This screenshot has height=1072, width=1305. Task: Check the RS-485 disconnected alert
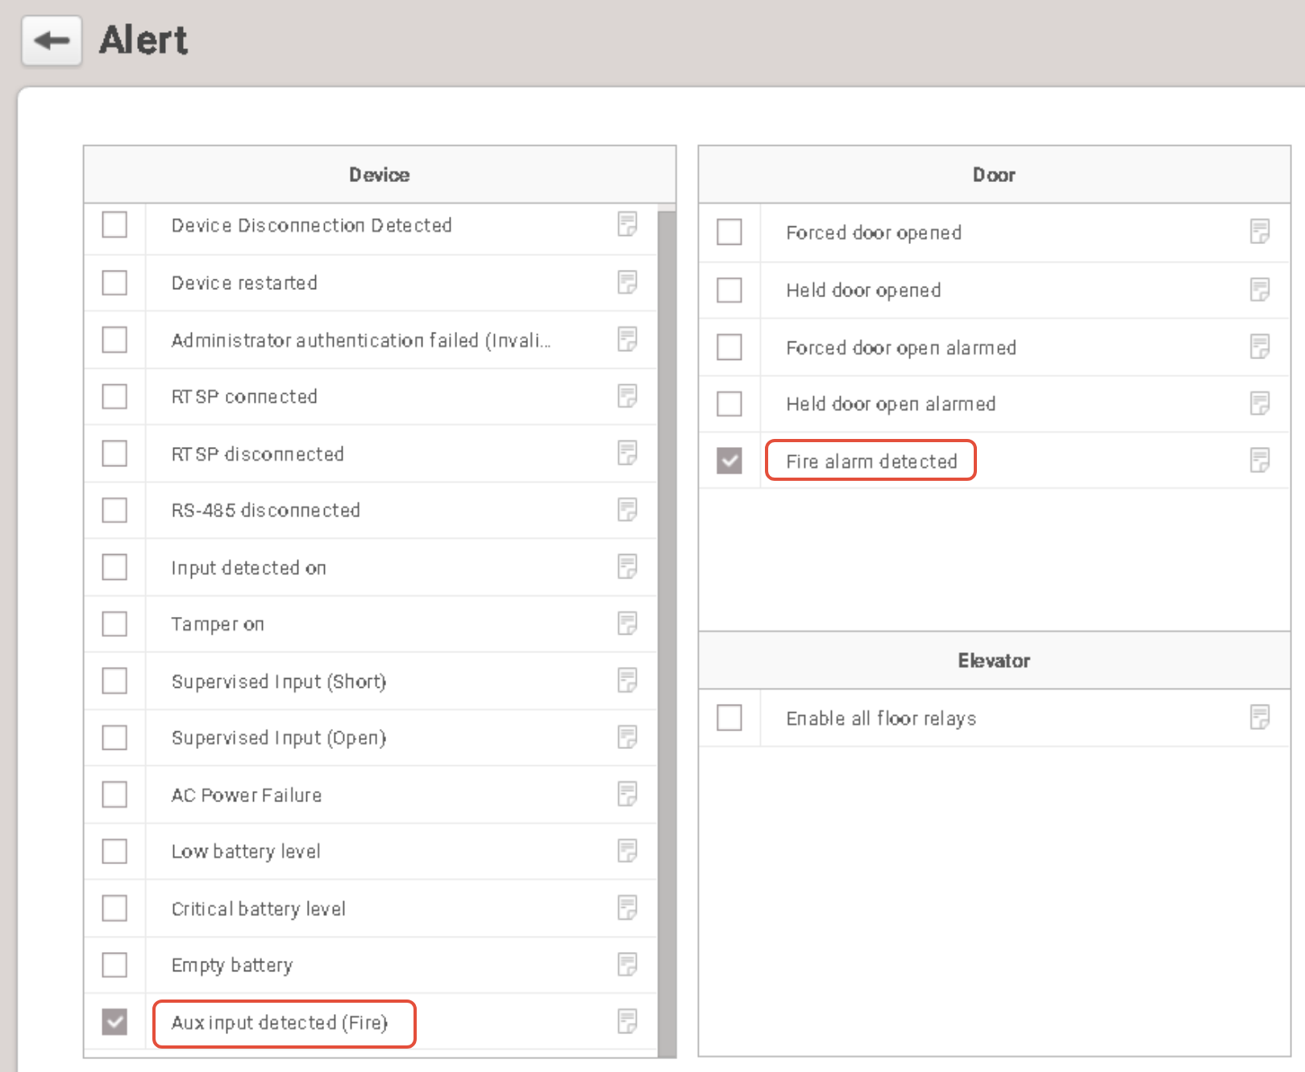click(114, 510)
